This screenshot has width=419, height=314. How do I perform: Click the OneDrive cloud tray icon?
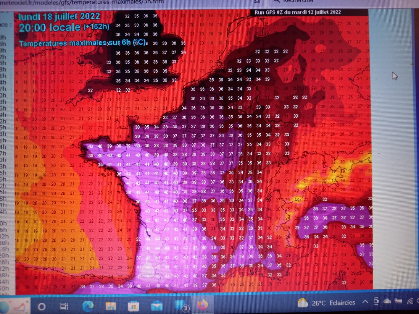pos(387,301)
